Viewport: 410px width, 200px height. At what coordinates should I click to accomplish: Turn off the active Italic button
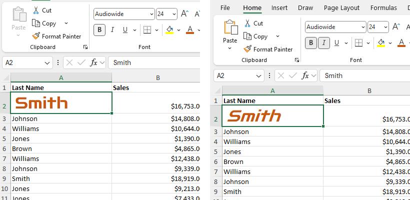click(324, 42)
